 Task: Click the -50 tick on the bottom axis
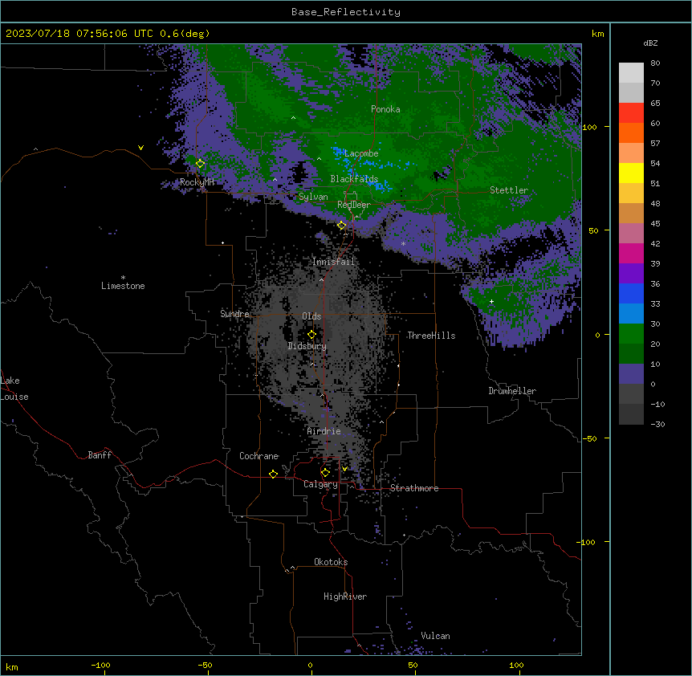pos(205,665)
